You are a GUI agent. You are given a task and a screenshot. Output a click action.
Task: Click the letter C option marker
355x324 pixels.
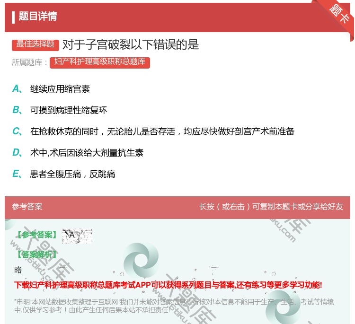point(17,131)
